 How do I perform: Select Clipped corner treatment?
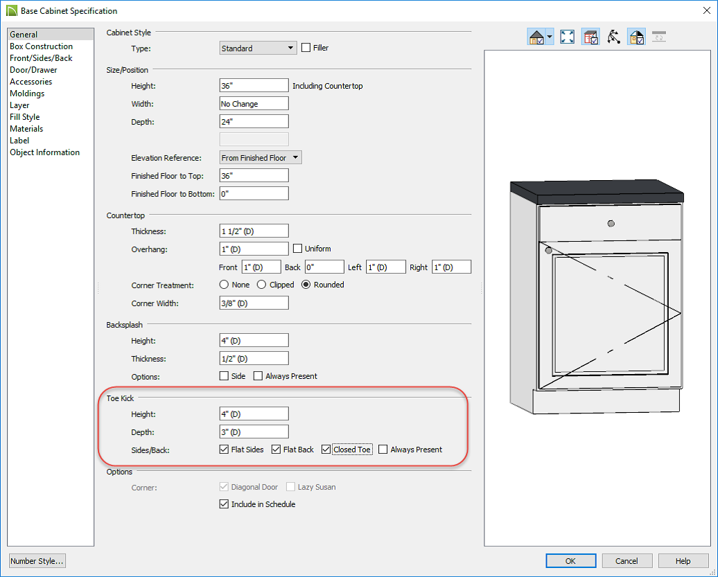pos(261,285)
